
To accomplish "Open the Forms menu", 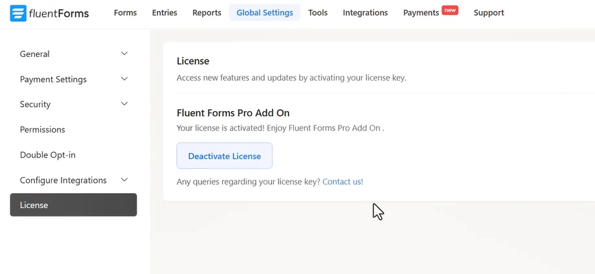I will [x=125, y=13].
